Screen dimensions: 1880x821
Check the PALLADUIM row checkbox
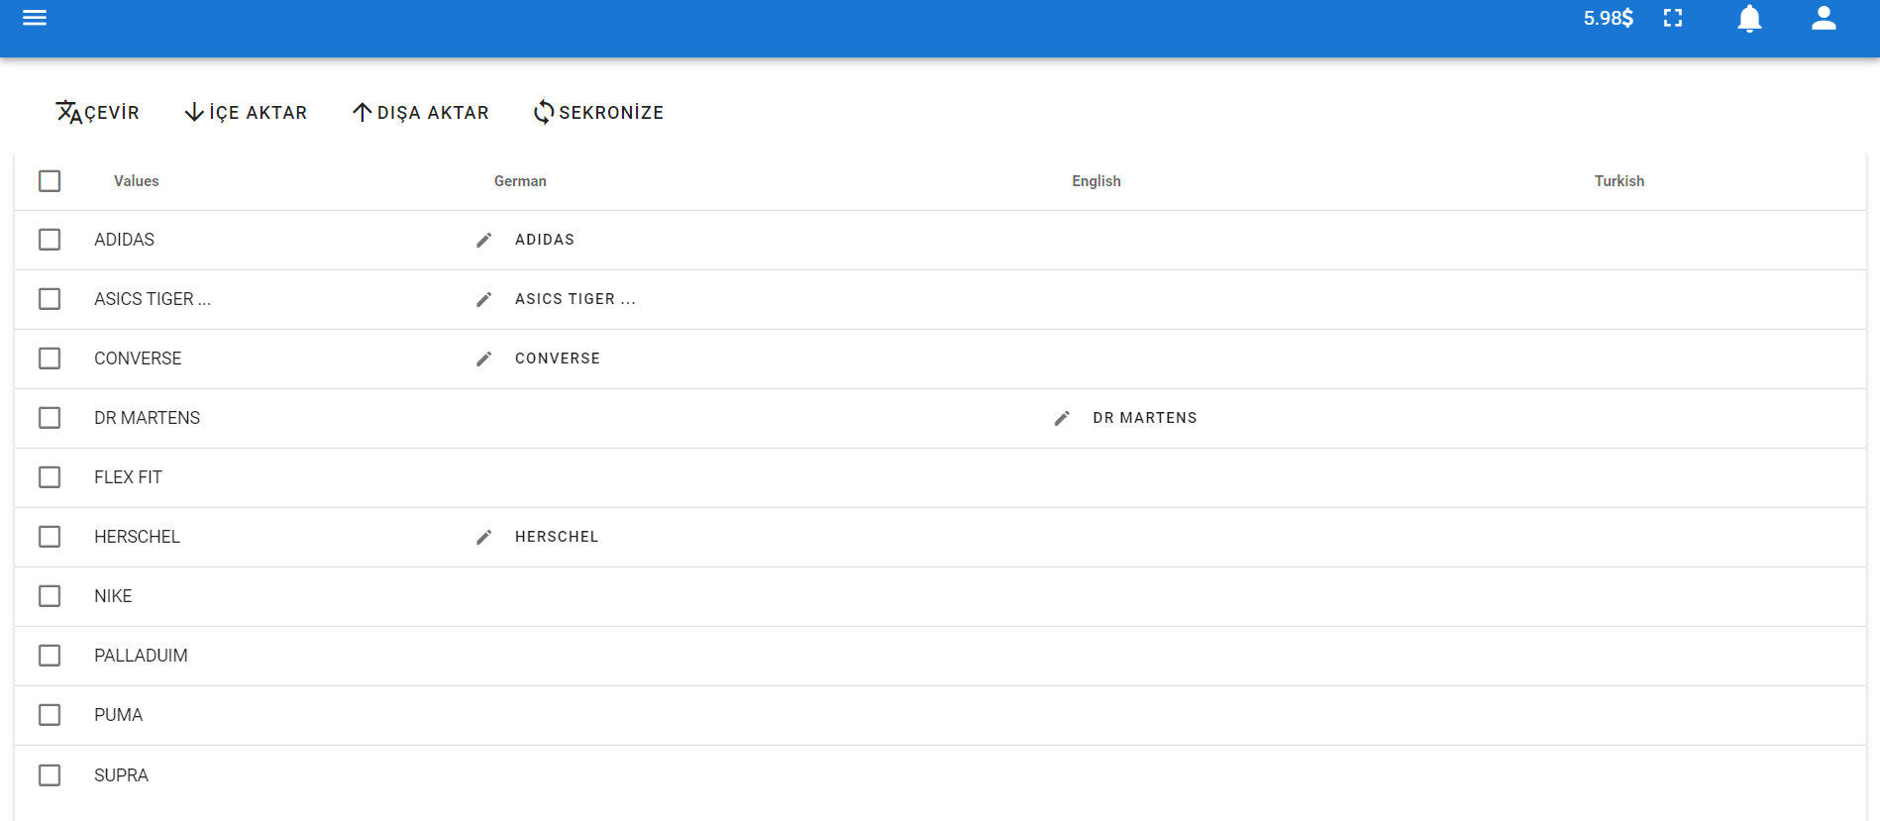(x=50, y=656)
